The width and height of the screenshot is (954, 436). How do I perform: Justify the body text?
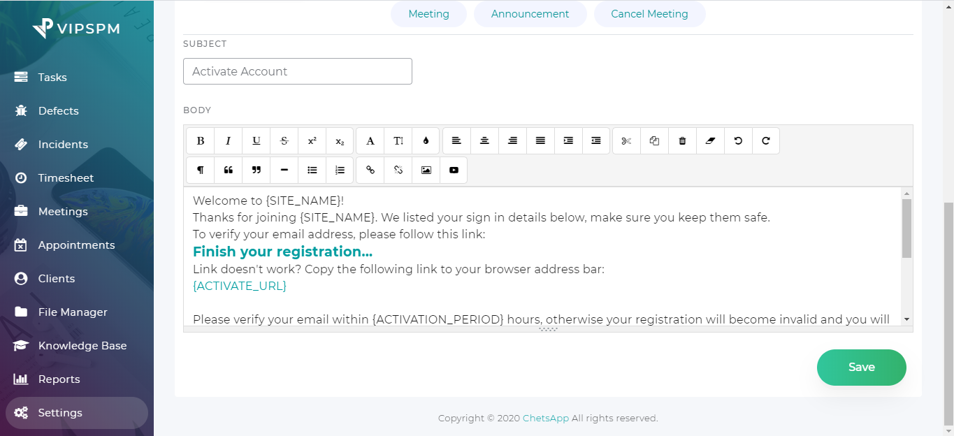(x=540, y=141)
